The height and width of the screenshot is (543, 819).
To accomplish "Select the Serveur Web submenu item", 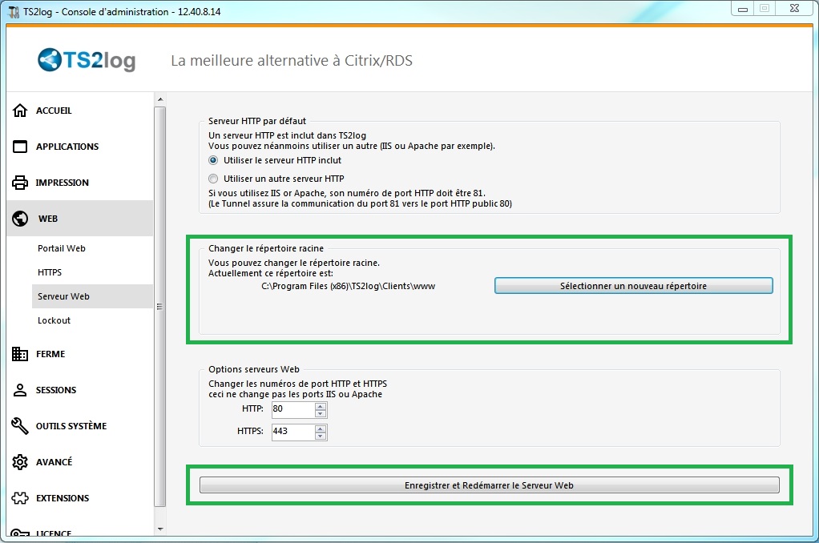I will click(x=92, y=296).
